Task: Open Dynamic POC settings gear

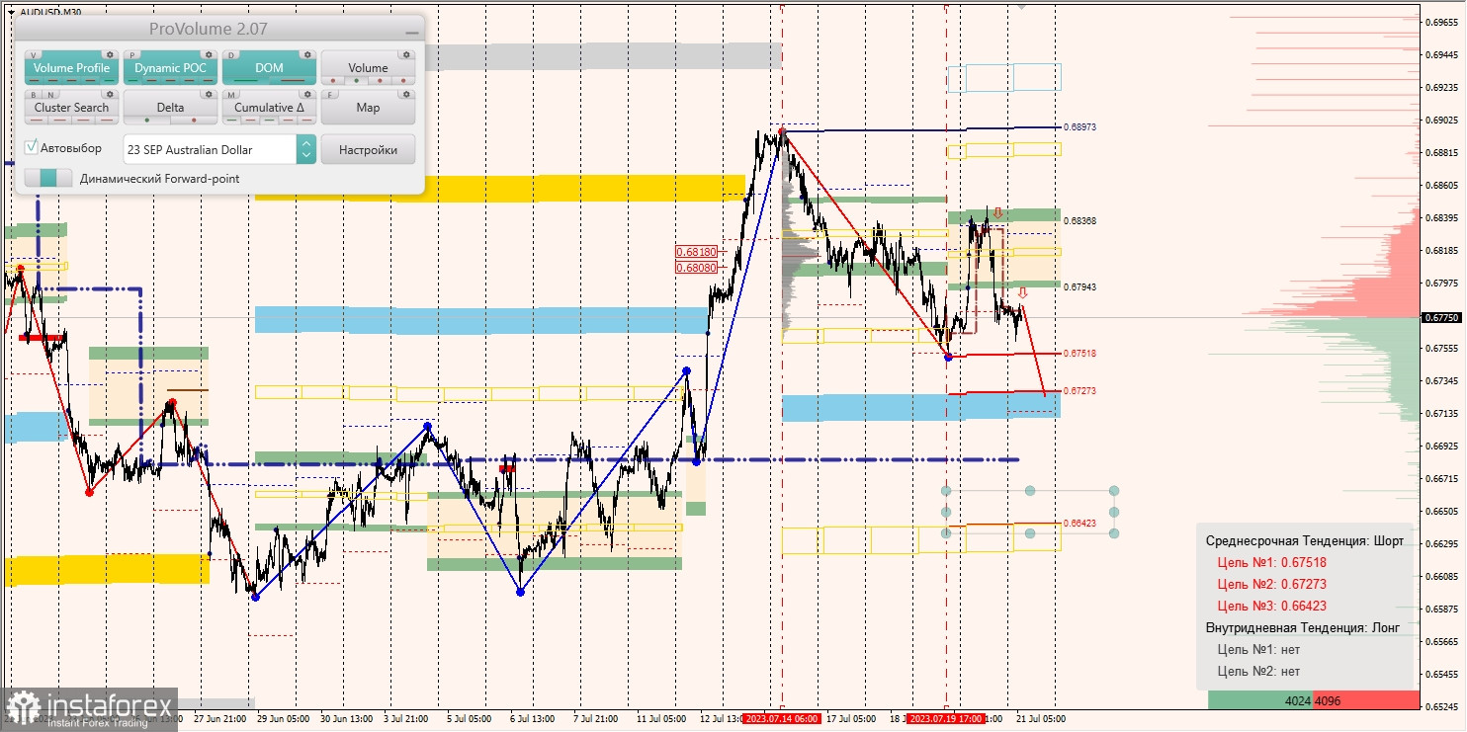Action: [x=209, y=54]
